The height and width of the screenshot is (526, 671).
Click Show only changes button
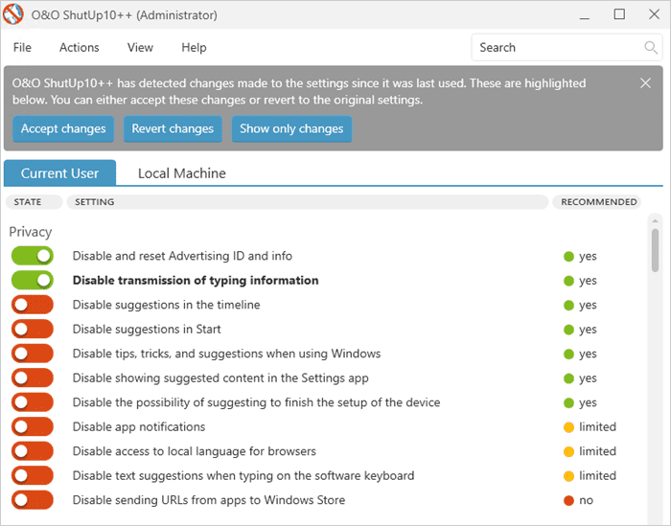click(291, 128)
